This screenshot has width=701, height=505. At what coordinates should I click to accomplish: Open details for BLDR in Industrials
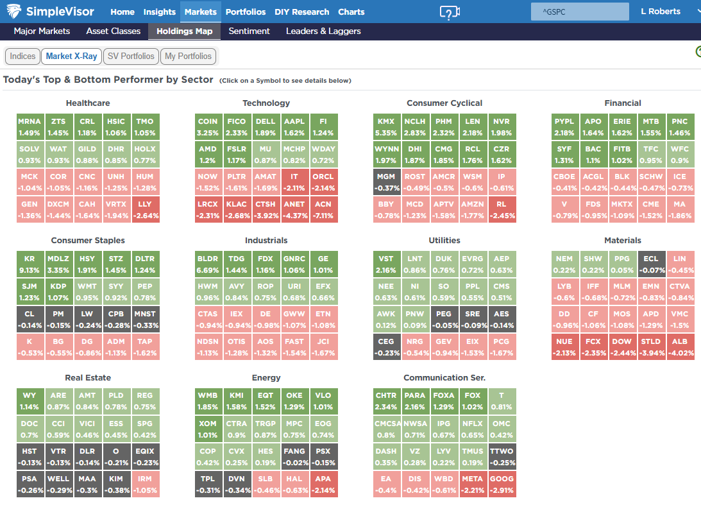[208, 264]
